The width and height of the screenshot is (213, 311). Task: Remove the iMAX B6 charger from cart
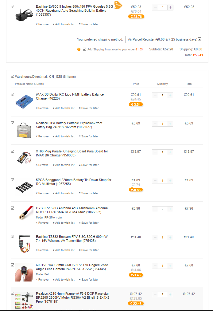pyautogui.click(x=42, y=108)
